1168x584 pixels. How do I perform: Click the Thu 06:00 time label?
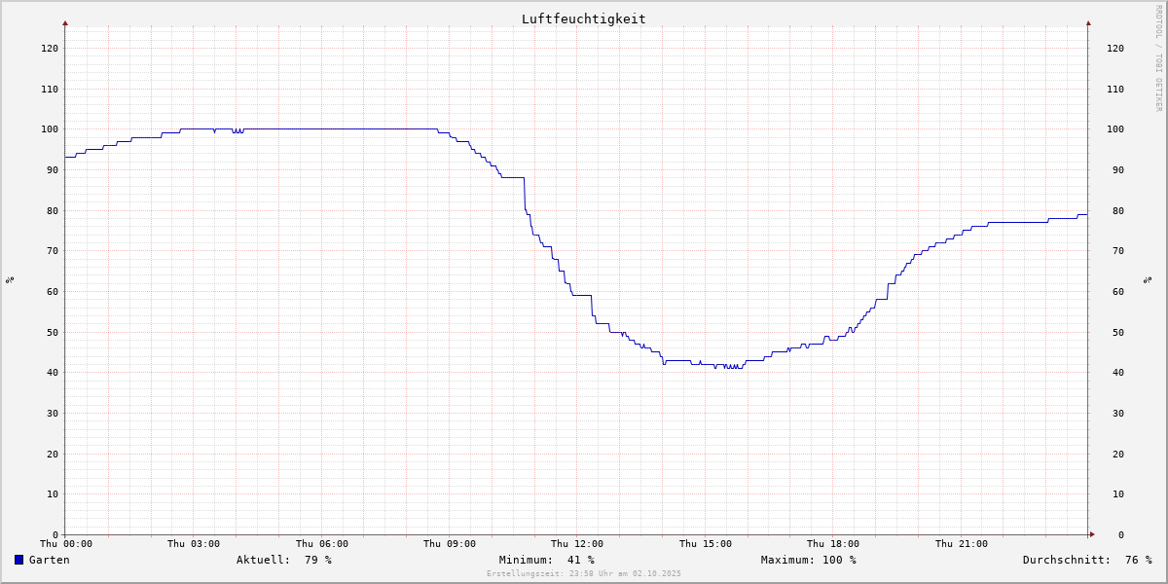(x=322, y=544)
